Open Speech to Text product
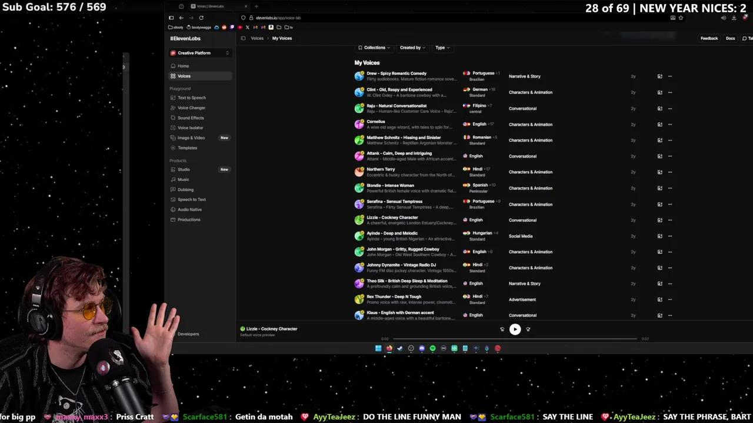 point(199,199)
